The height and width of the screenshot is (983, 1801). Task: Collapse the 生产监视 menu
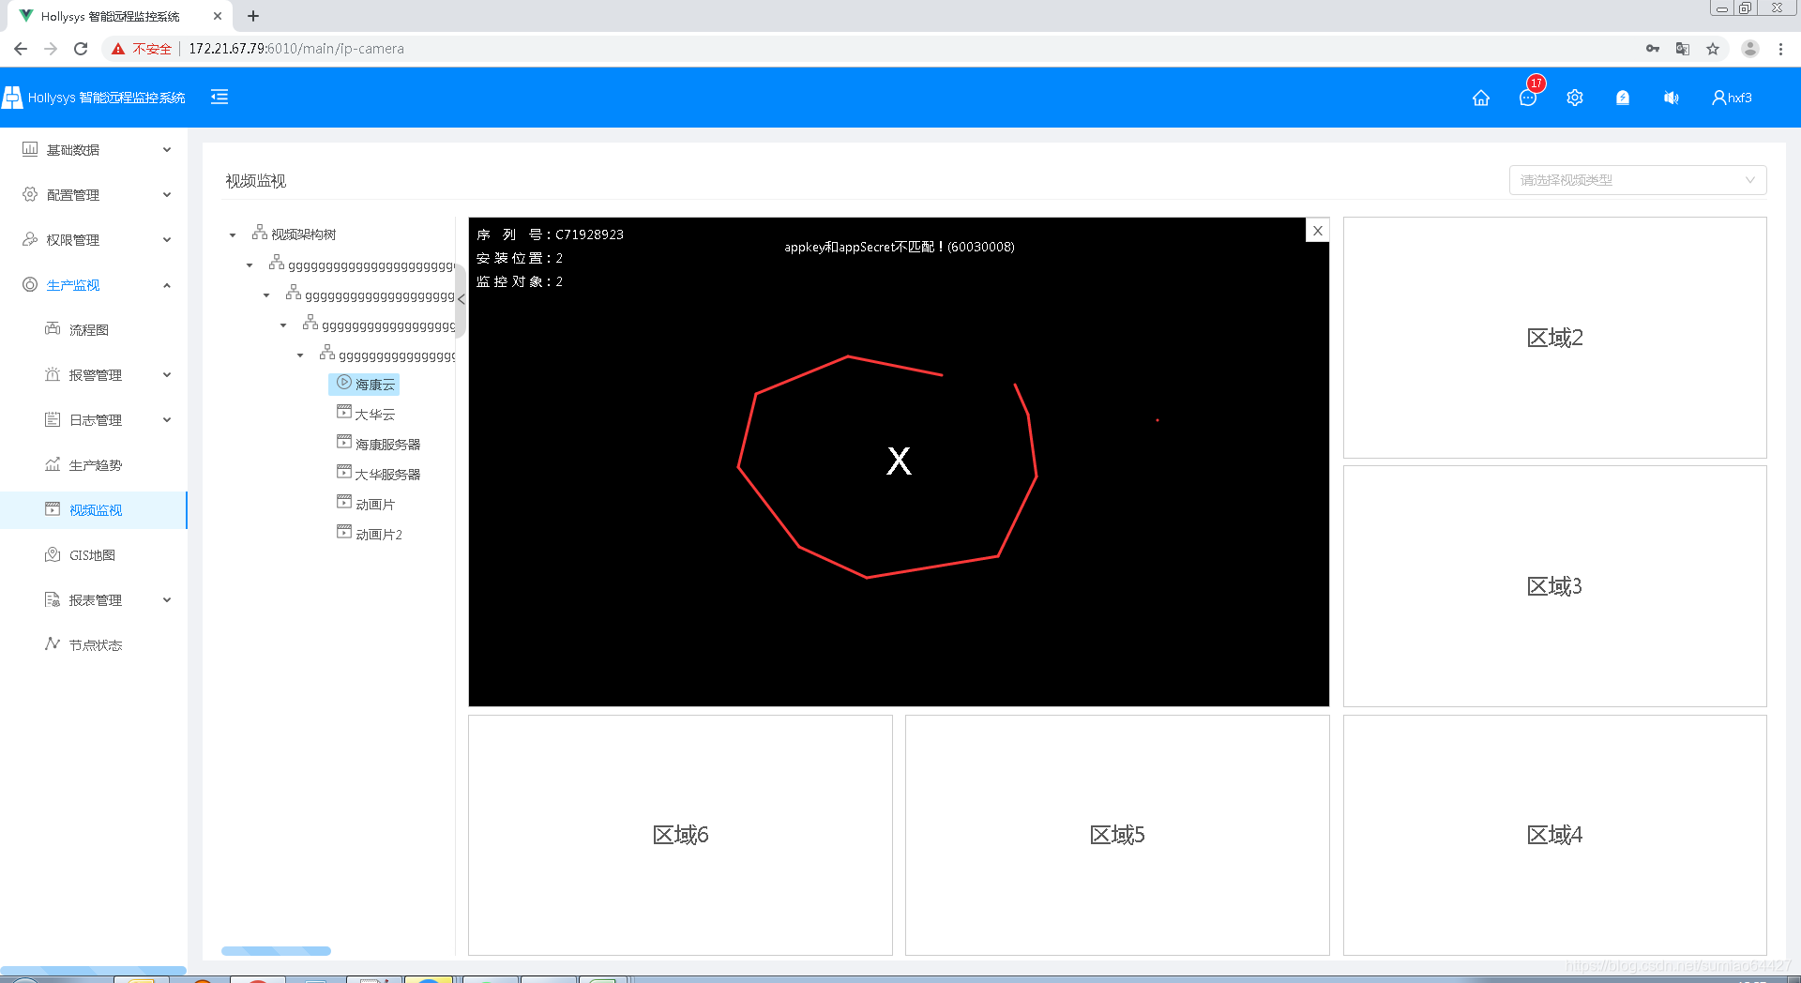(x=94, y=285)
